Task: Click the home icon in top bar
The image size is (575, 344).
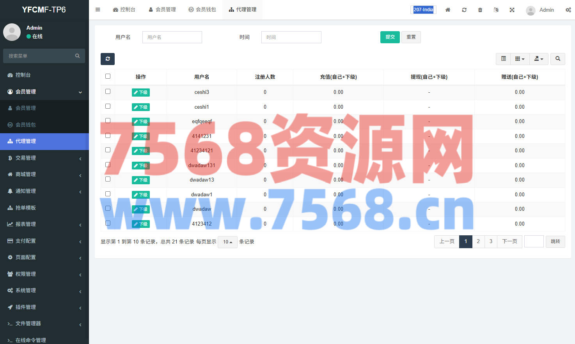Action: (x=448, y=10)
